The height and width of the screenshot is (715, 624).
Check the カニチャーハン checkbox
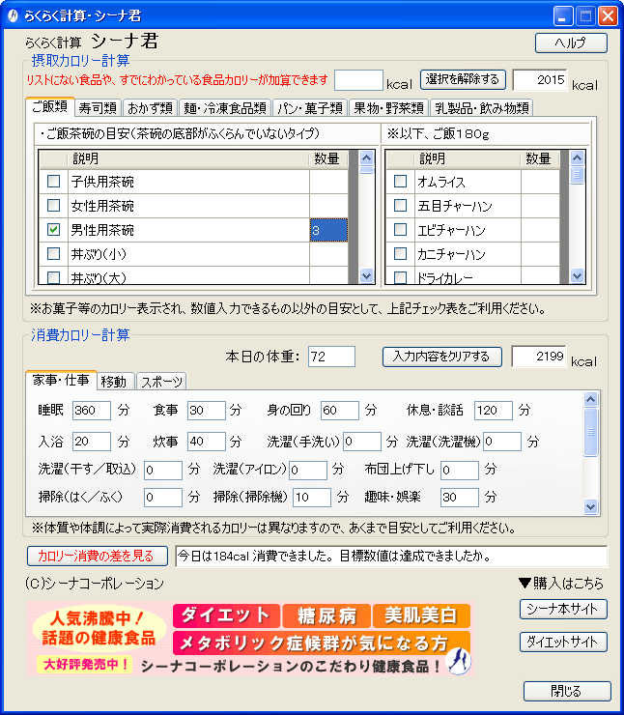pos(400,253)
